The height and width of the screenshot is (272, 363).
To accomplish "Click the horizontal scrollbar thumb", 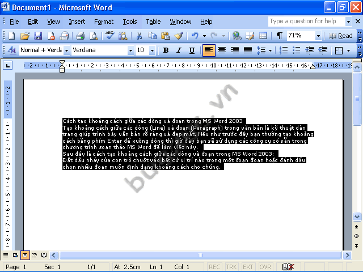I will [x=200, y=256].
